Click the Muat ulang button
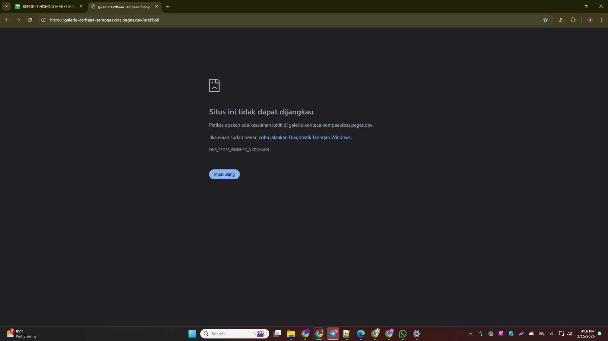This screenshot has width=608, height=341. coord(224,174)
